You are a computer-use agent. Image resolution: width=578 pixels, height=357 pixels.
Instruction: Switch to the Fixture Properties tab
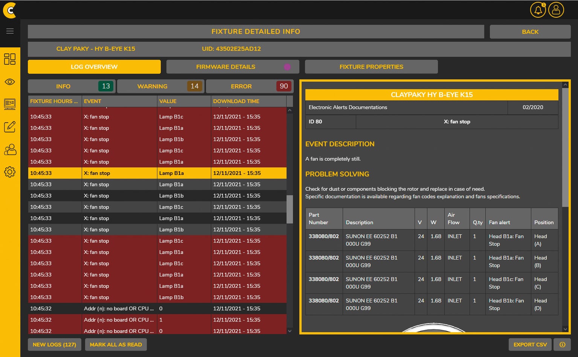[371, 67]
